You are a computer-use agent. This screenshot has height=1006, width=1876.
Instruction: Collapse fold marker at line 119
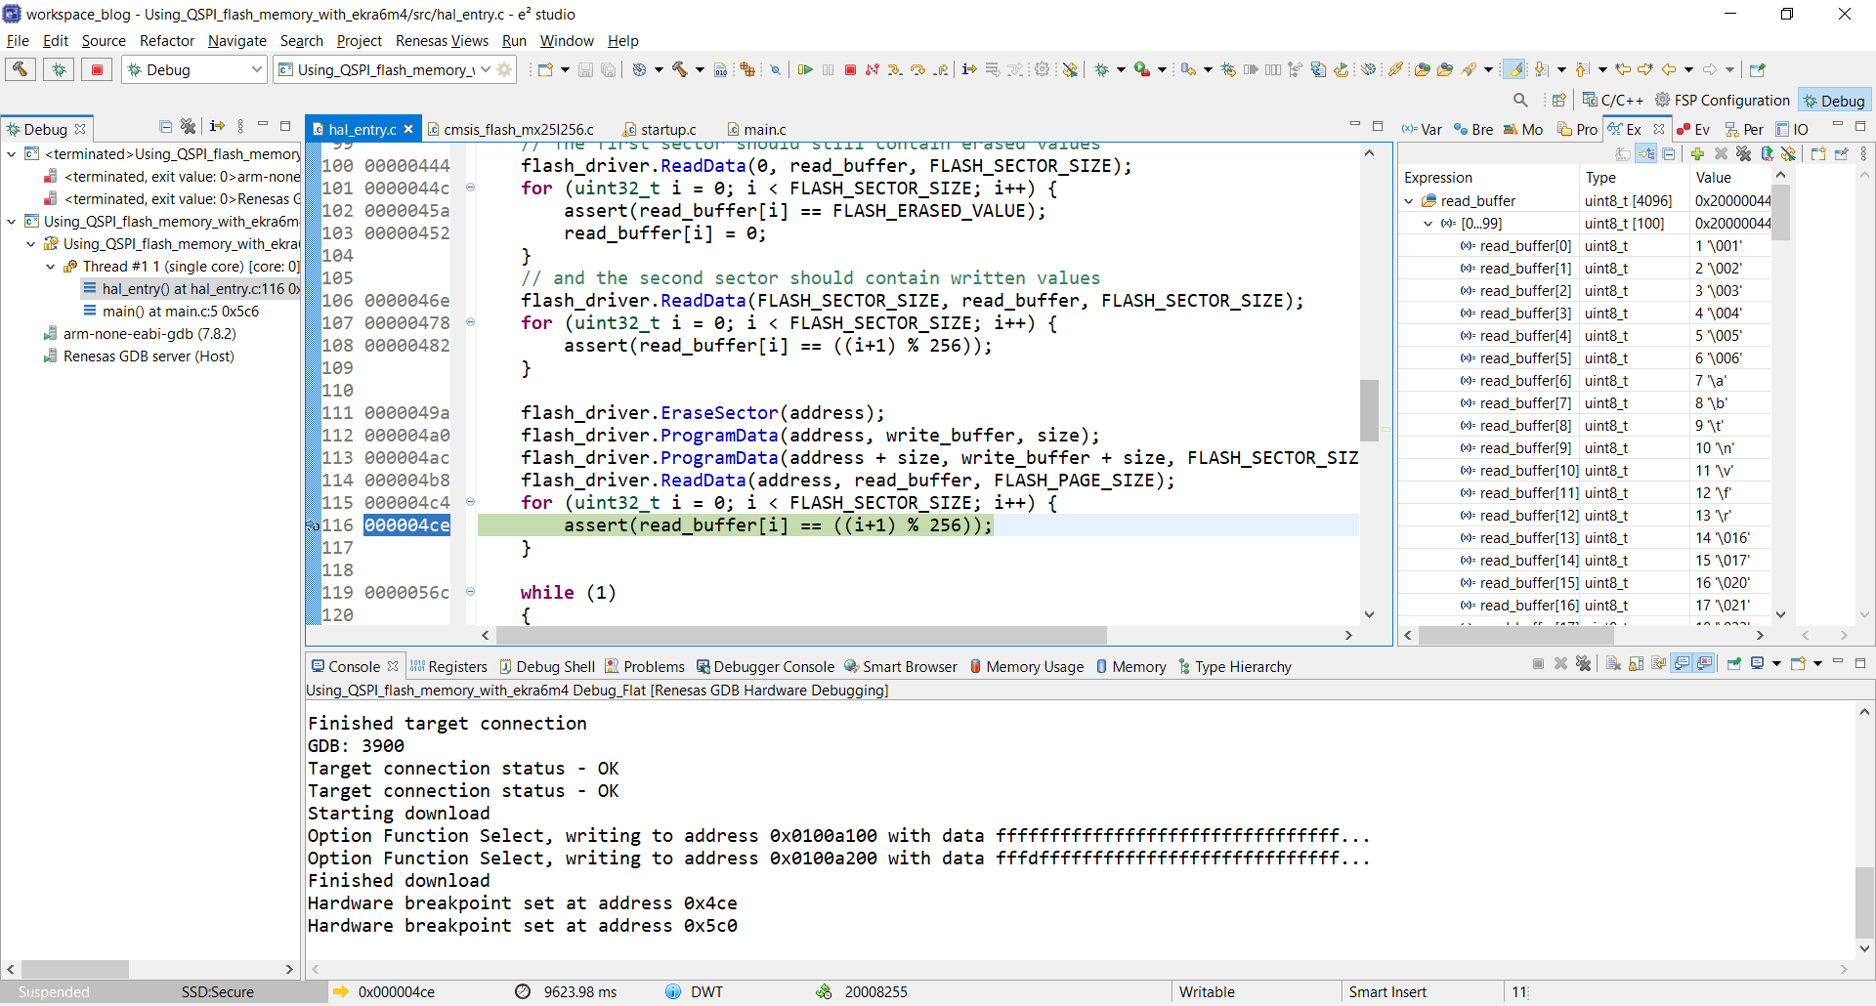(470, 592)
